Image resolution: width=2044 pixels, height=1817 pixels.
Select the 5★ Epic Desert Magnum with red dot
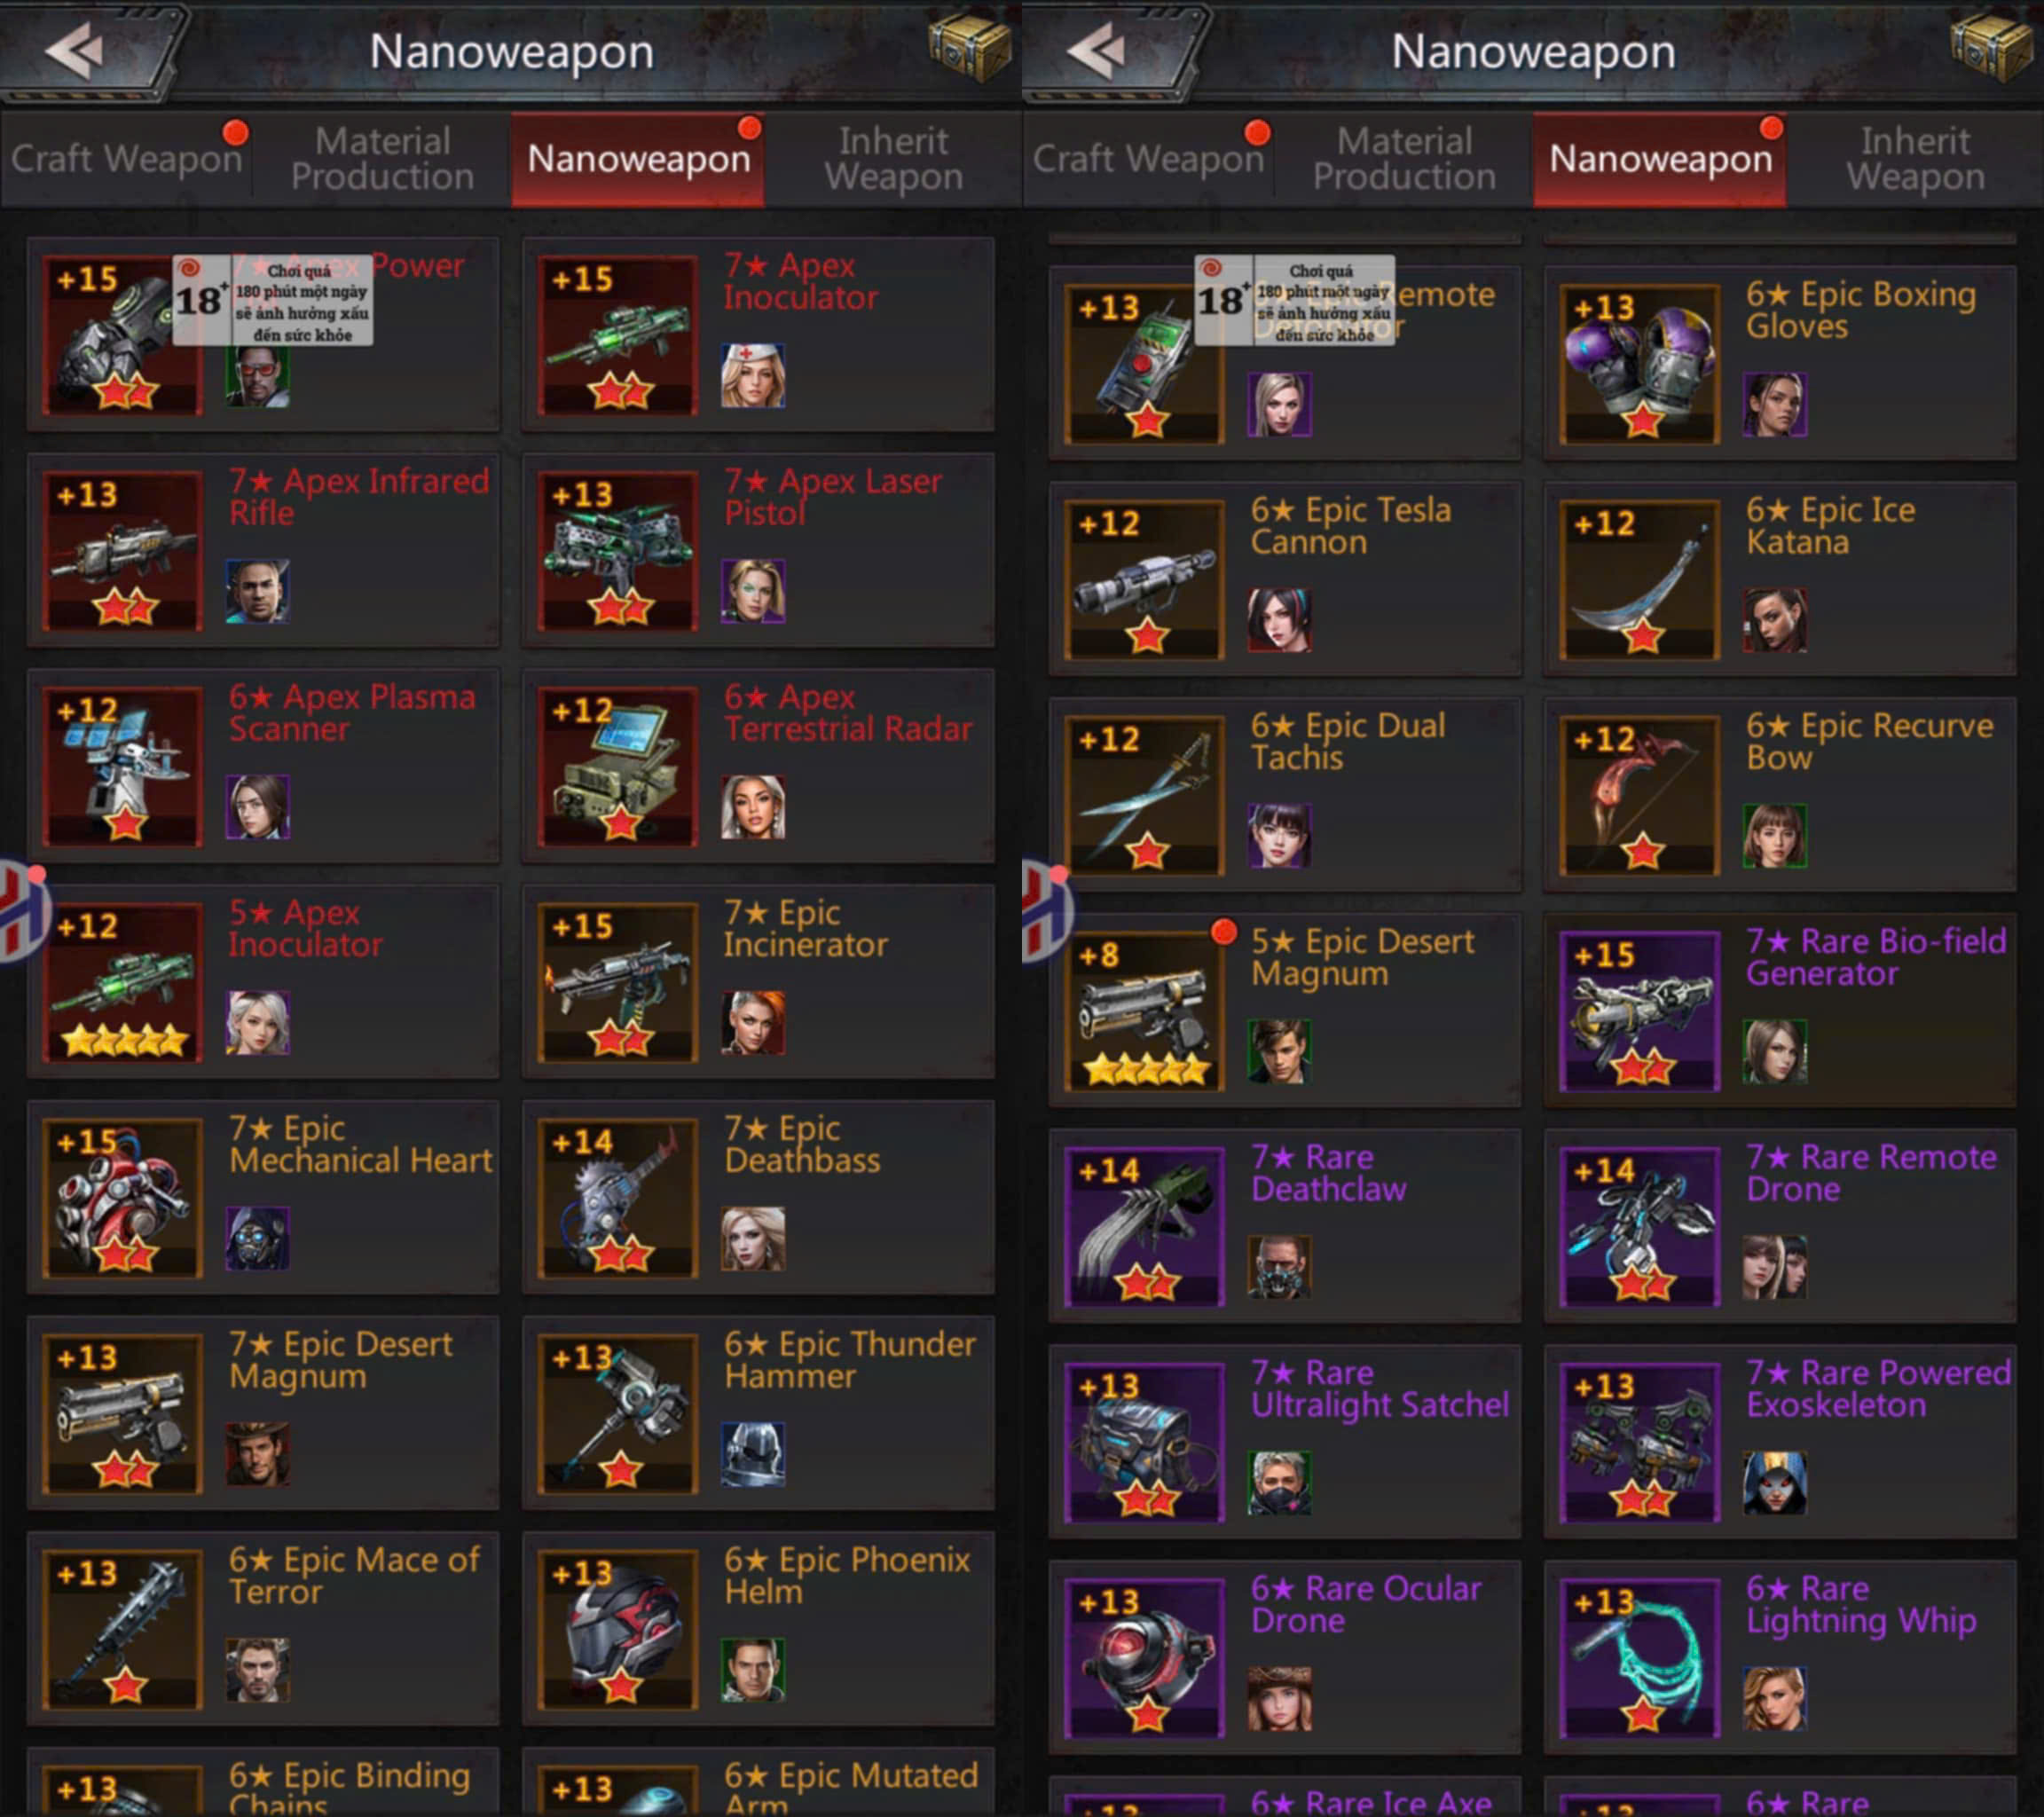click(1285, 1010)
